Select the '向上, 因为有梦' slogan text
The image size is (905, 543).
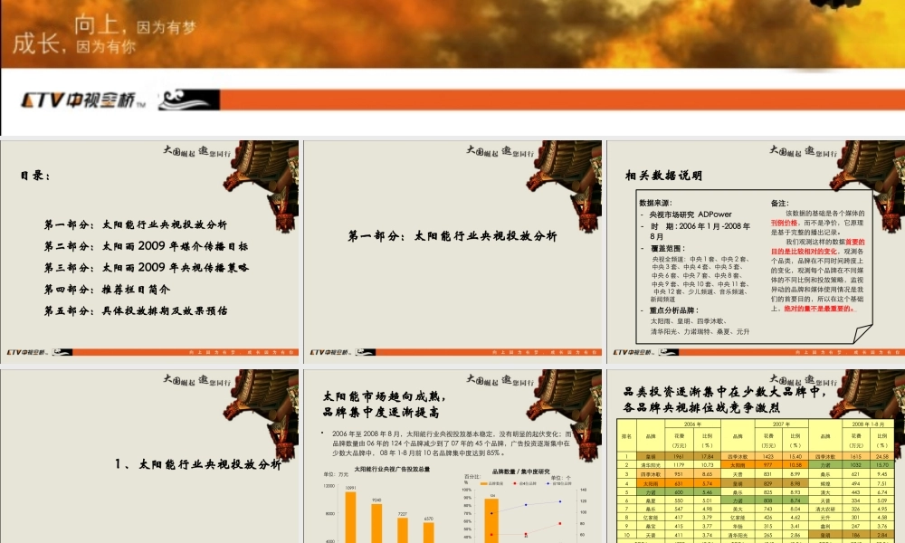click(x=135, y=24)
